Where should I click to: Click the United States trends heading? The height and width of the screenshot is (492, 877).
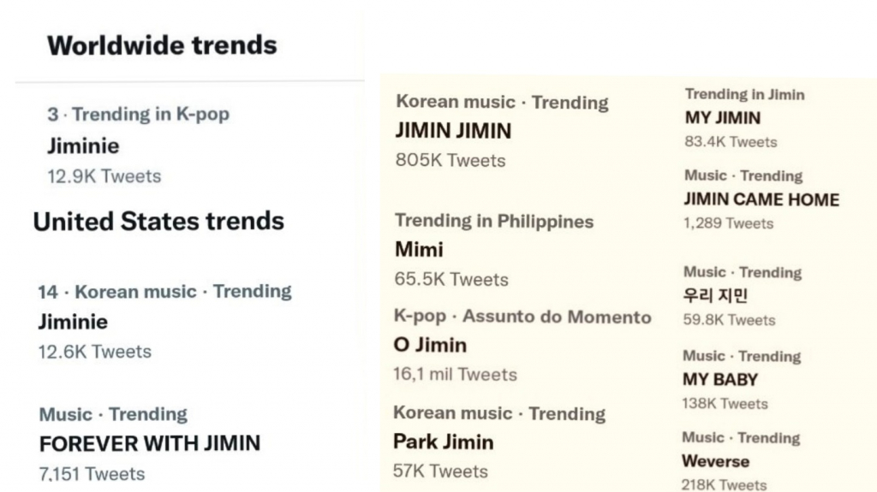pos(158,222)
